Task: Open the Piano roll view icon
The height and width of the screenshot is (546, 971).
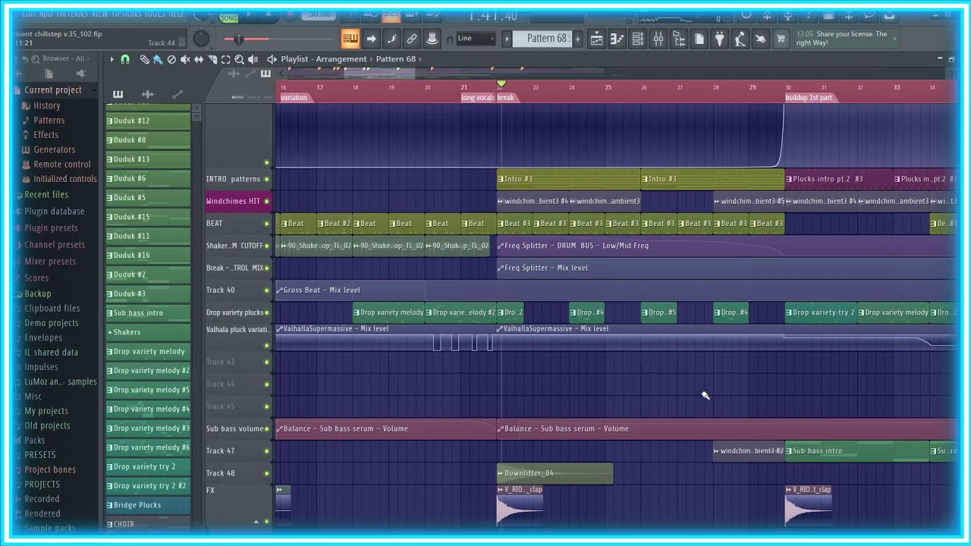Action: [x=617, y=39]
